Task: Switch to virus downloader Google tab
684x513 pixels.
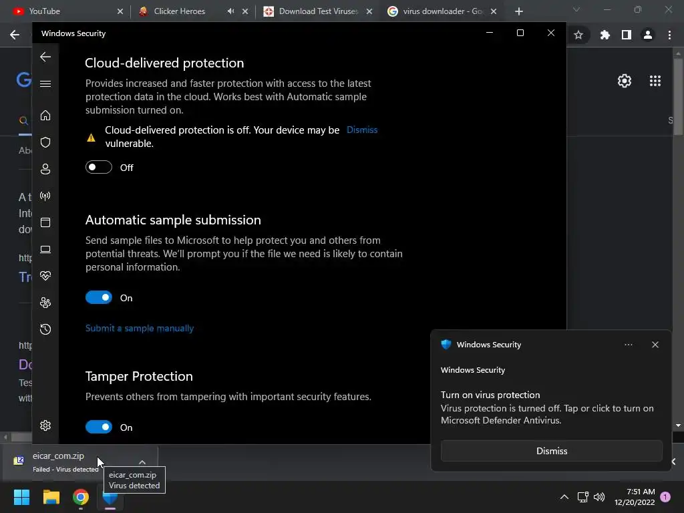Action: [442, 11]
